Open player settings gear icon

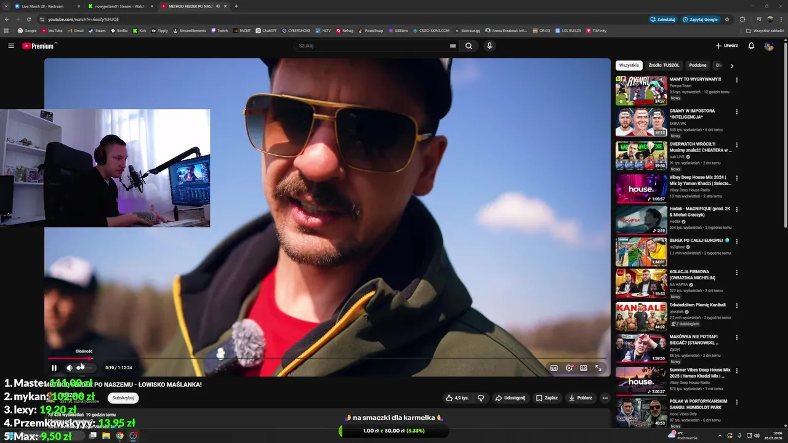pos(569,368)
